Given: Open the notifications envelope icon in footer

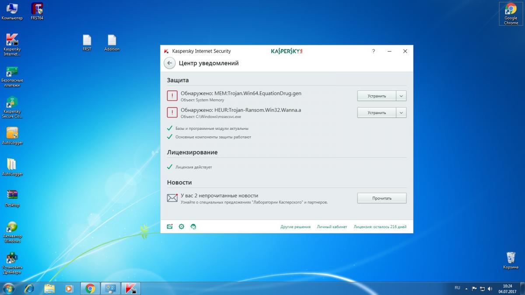Looking at the screenshot, I should tap(170, 226).
